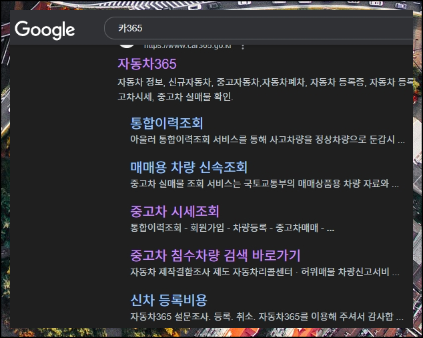Click snippet starting 자동차 제작결함조사 제도
423x338 pixels.
click(265, 272)
